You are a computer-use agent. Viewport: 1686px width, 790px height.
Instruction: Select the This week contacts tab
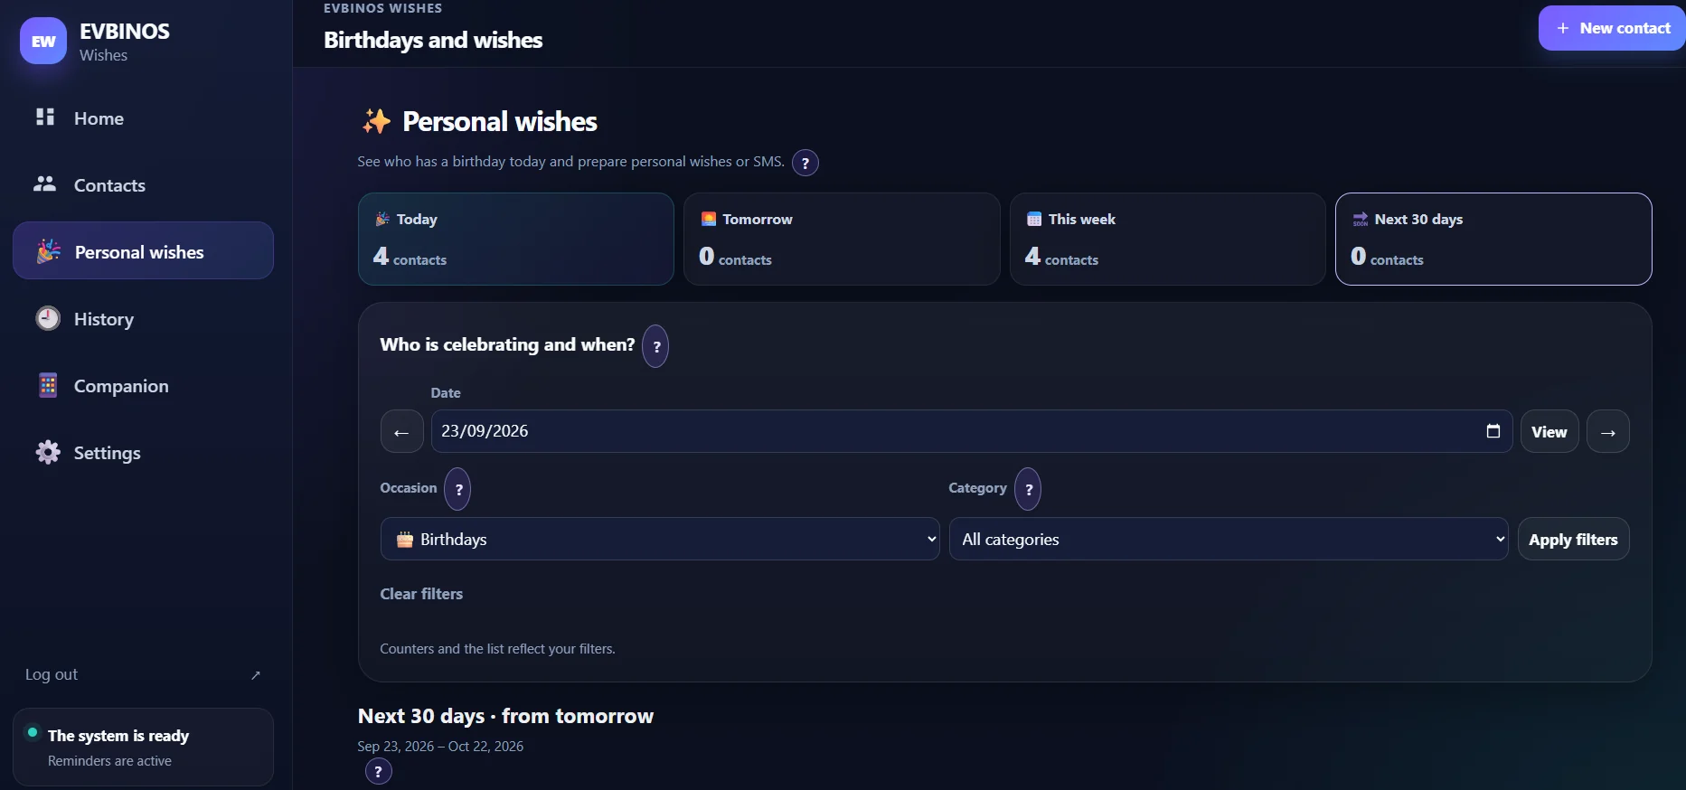click(x=1168, y=240)
